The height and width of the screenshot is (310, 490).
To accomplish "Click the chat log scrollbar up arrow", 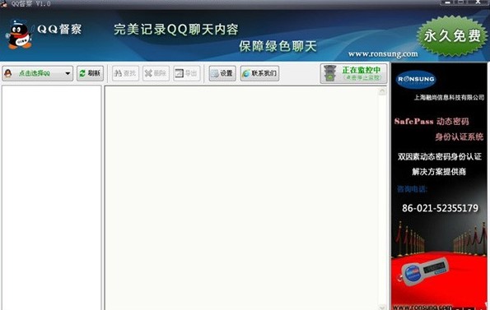I will tap(382, 91).
